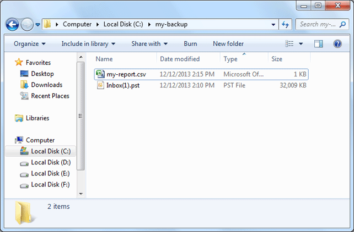Click the greyed-out Forward arrow button
The width and height of the screenshot is (354, 232).
27,24
